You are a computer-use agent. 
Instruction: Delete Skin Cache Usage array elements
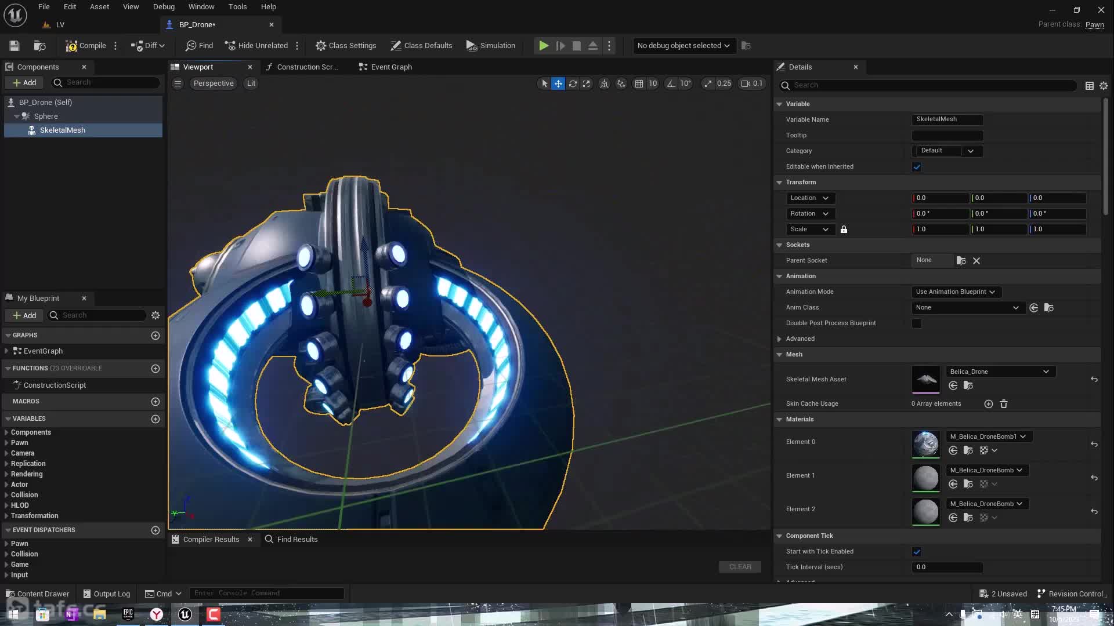point(1004,404)
